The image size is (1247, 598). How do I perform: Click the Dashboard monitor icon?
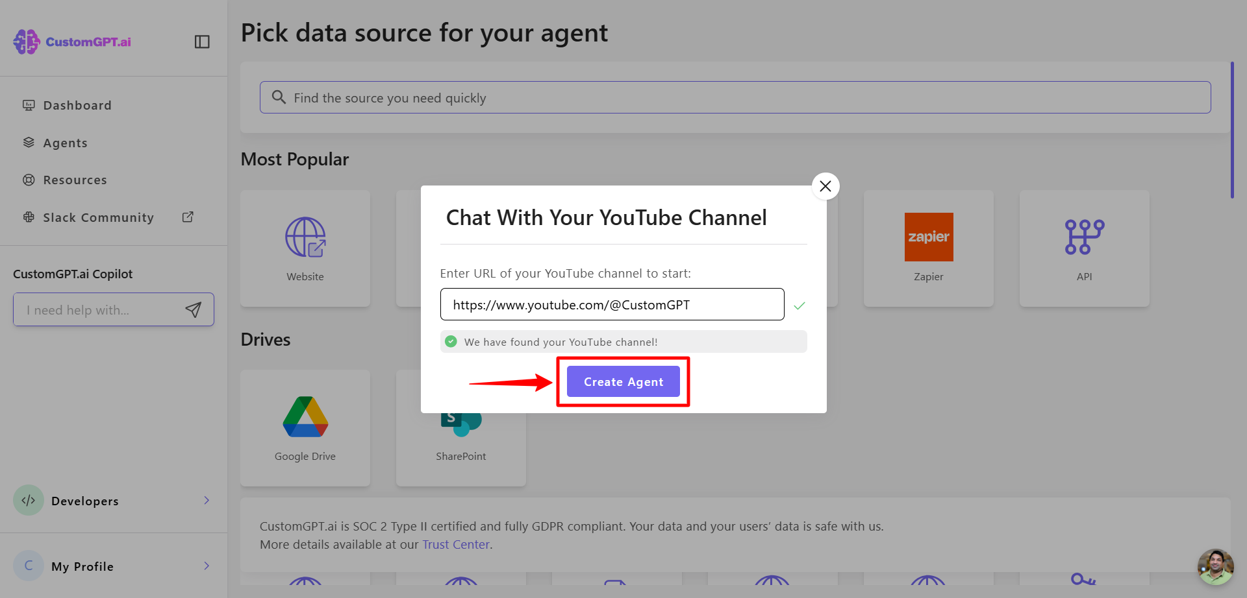click(29, 105)
